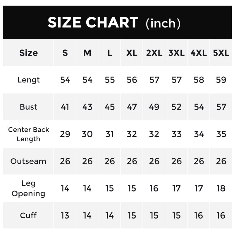Click the Lengt row label
Screen dimensions: 234x234
28,80
